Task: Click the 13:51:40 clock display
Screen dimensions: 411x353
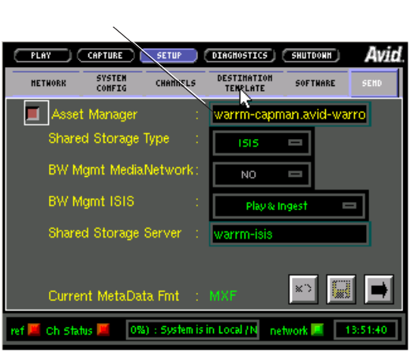Action: tap(366, 330)
